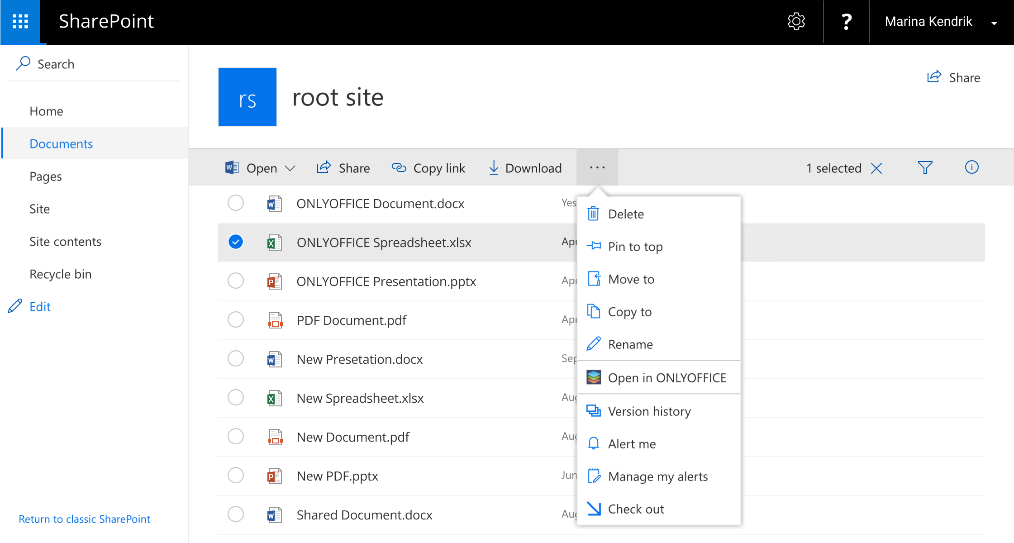This screenshot has height=543, width=1014.
Task: Click the pencil icon next to Edit
Action: [x=15, y=306]
